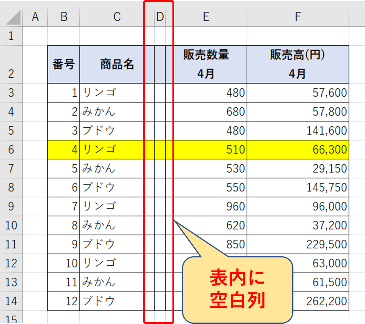Image resolution: width=365 pixels, height=324 pixels.
Task: Select the リンゴ cell in row 3
Action: point(111,93)
